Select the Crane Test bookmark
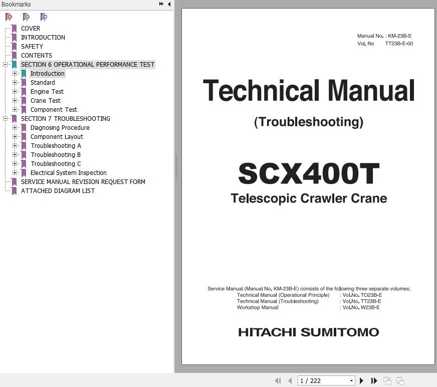Screen dimensions: 437x387 [45, 101]
